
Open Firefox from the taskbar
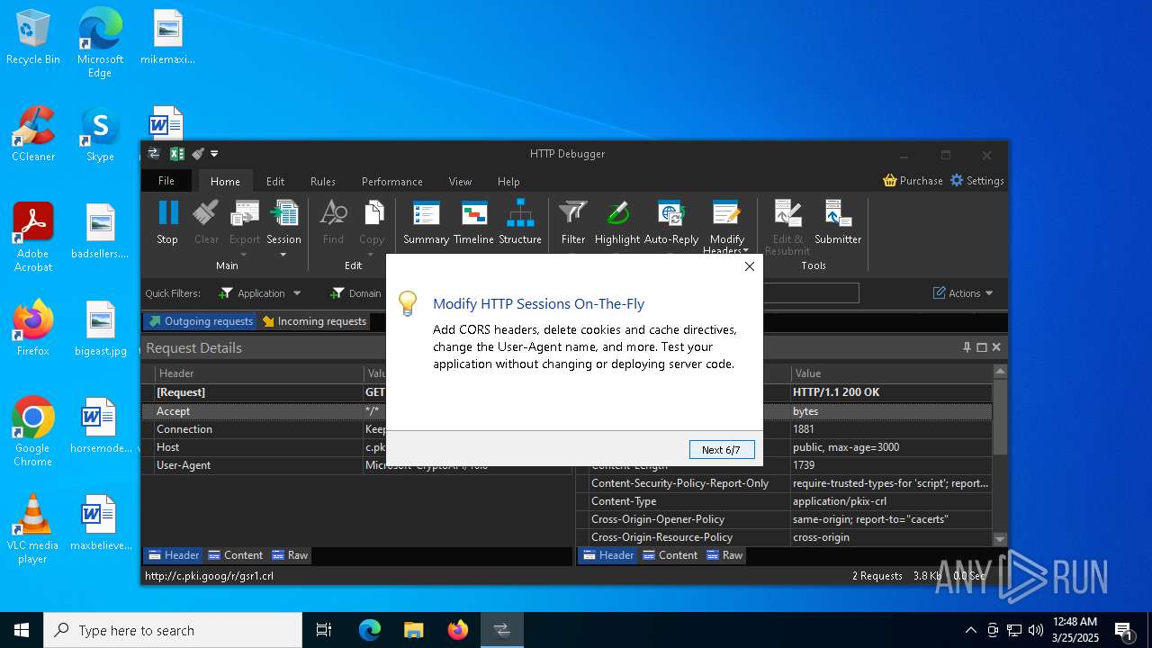click(458, 630)
